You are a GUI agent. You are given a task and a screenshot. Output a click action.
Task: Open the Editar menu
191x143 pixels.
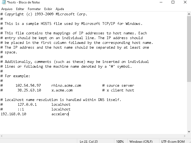[20, 9]
